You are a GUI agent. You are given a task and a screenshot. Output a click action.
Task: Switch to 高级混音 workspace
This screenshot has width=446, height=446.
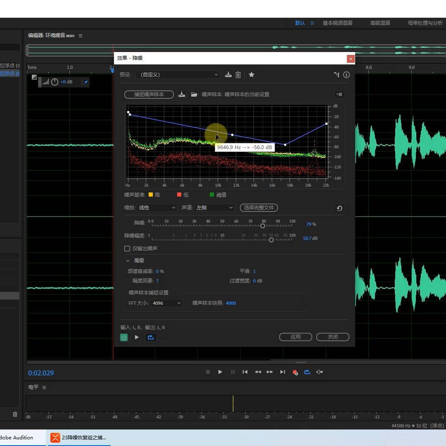380,23
